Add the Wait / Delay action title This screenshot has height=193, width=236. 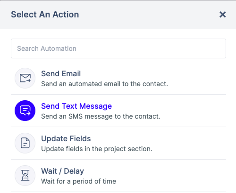[62, 171]
